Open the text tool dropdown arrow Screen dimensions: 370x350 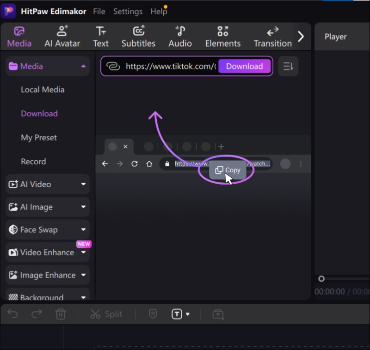(x=188, y=314)
